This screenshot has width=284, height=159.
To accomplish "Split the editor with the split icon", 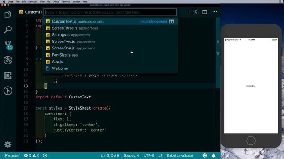I will pos(205,12).
